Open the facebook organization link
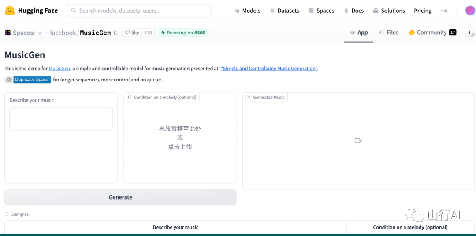This screenshot has height=236, width=476. point(63,33)
